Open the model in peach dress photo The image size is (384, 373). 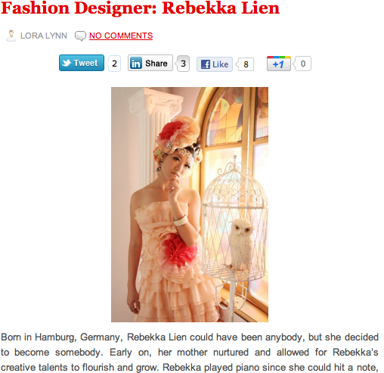(x=190, y=204)
